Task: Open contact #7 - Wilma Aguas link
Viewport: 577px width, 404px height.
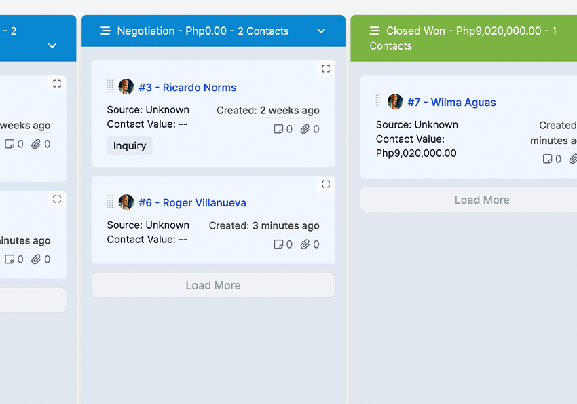Action: [x=451, y=103]
